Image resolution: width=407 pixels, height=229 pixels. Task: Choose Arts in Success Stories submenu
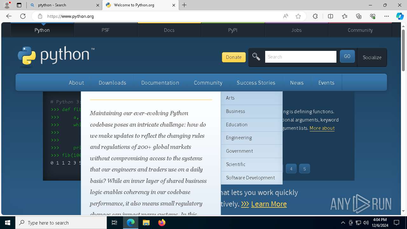click(252, 98)
